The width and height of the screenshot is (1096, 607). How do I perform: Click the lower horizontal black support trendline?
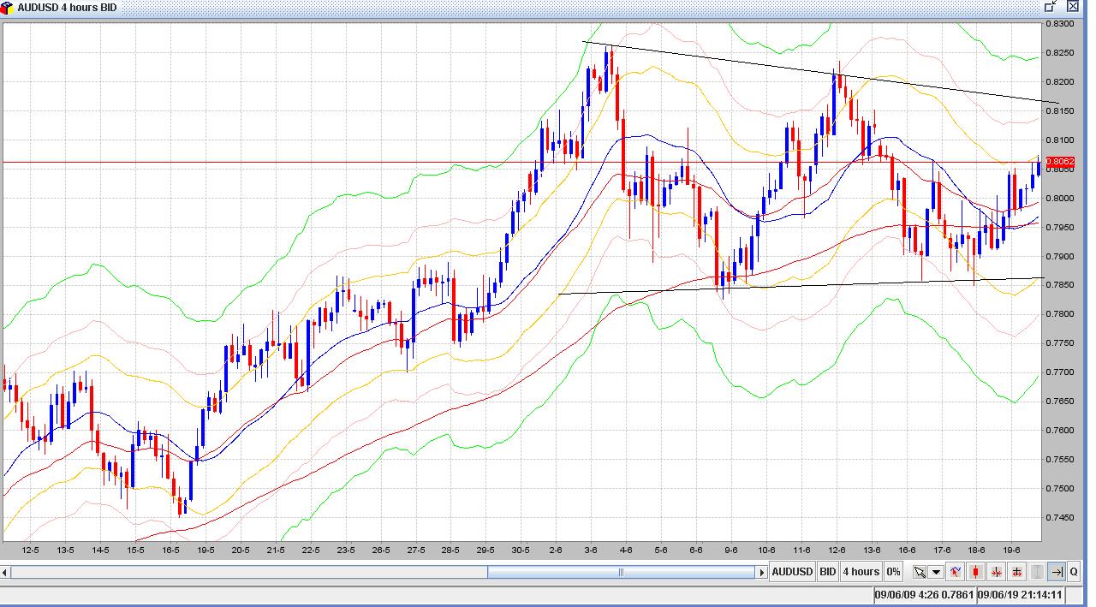(x=801, y=286)
